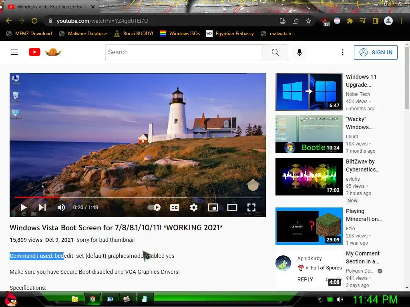Open the media control queue icon
The height and width of the screenshot is (307, 410).
[362, 21]
